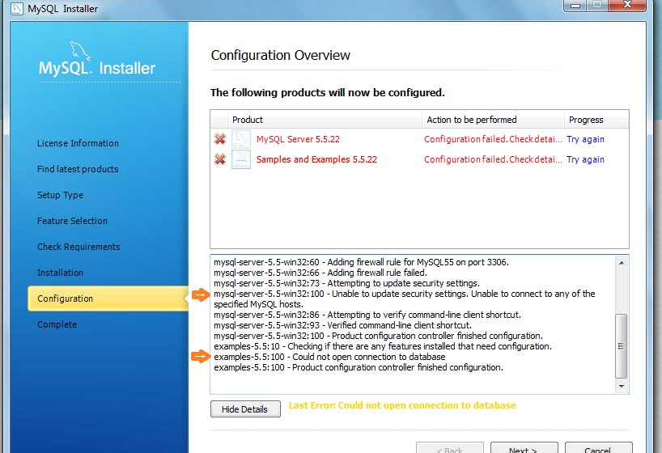Click the 'Checking if there are any features' log line
The width and height of the screenshot is (662, 453).
pyautogui.click(x=383, y=346)
